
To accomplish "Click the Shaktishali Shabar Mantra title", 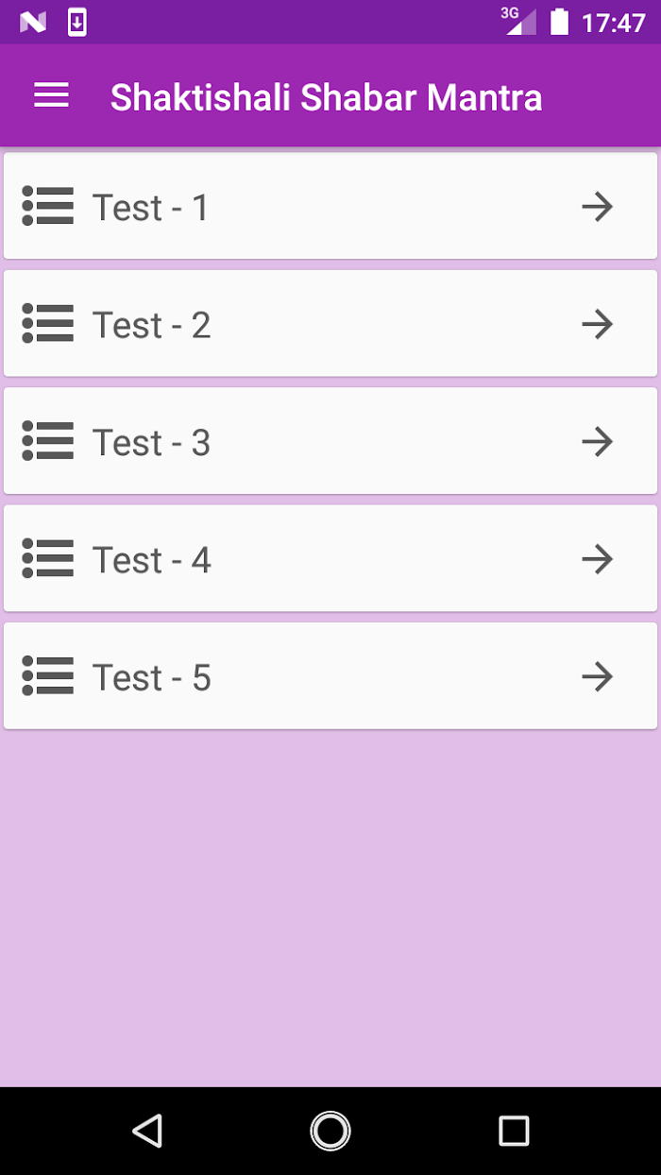I will (x=327, y=97).
